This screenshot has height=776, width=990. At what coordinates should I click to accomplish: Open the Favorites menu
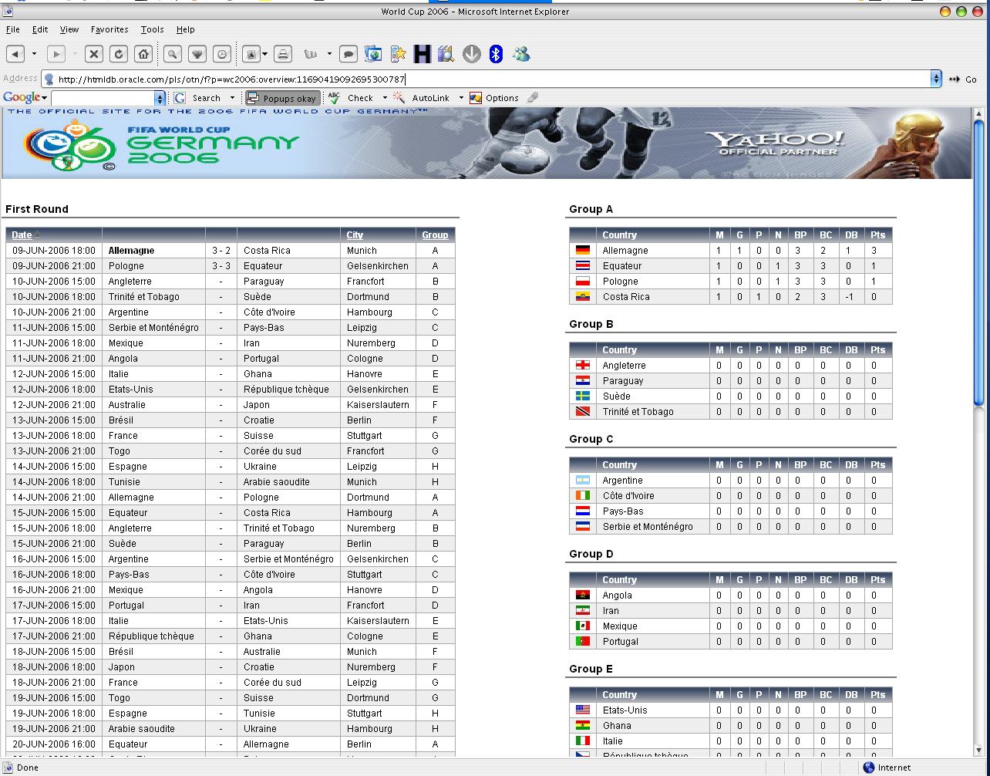[x=109, y=29]
